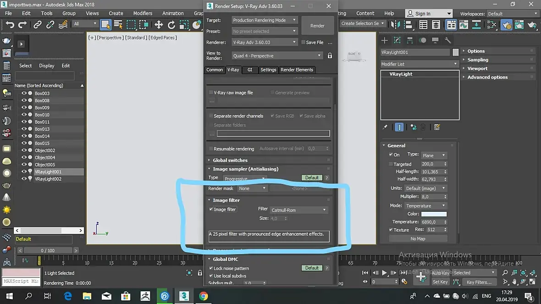Viewport: 541px width, 304px height.
Task: Toggle the Texture checkbox
Action: point(391,230)
